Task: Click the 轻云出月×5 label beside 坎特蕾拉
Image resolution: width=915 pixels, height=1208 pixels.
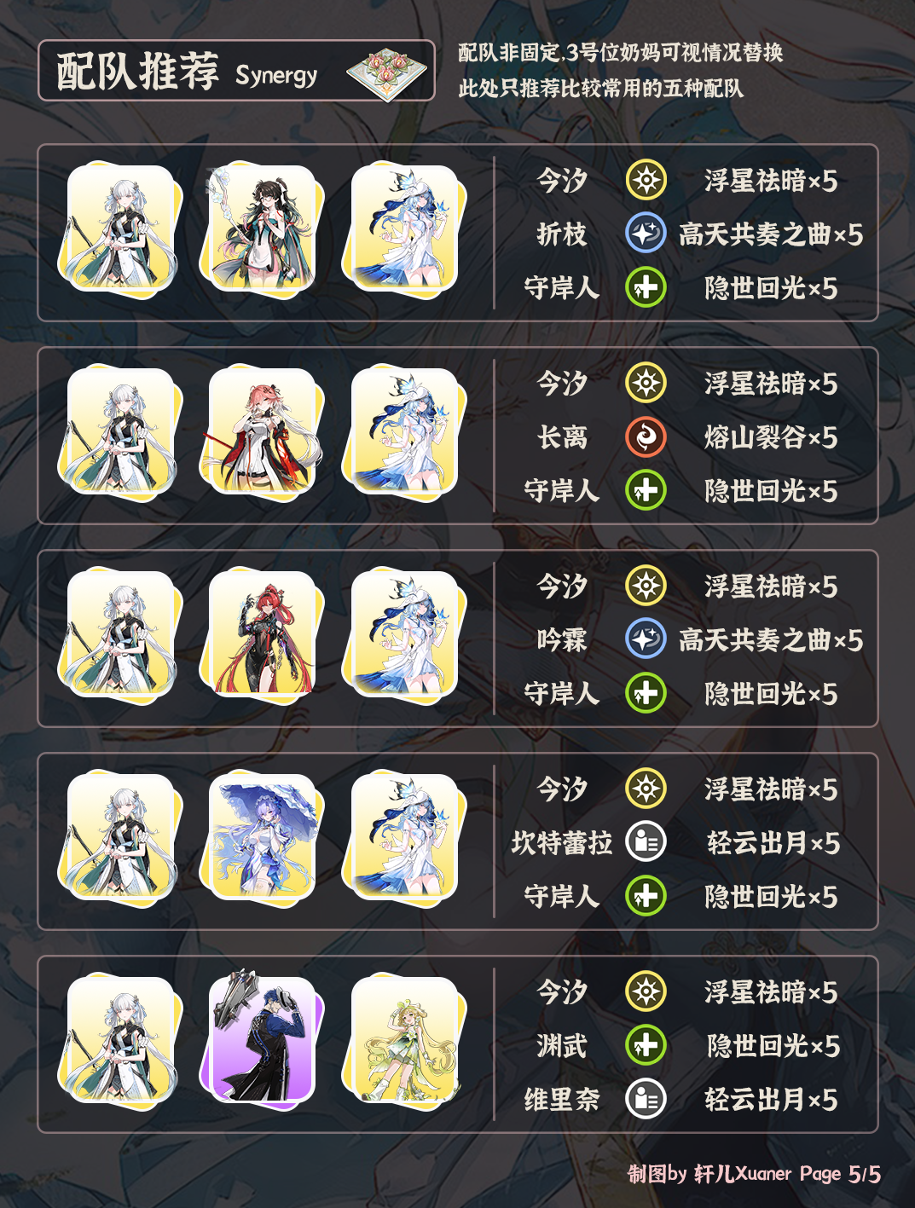Action: (x=773, y=843)
